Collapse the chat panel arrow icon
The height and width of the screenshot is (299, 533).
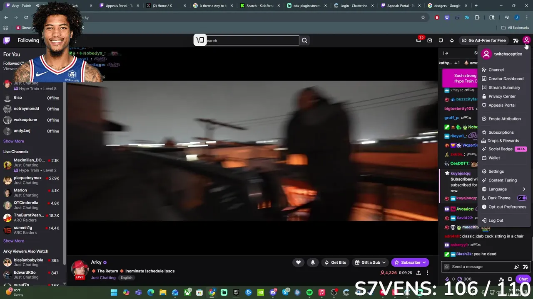(446, 53)
